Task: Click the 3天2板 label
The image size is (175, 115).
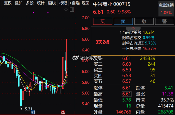Action: point(103,42)
